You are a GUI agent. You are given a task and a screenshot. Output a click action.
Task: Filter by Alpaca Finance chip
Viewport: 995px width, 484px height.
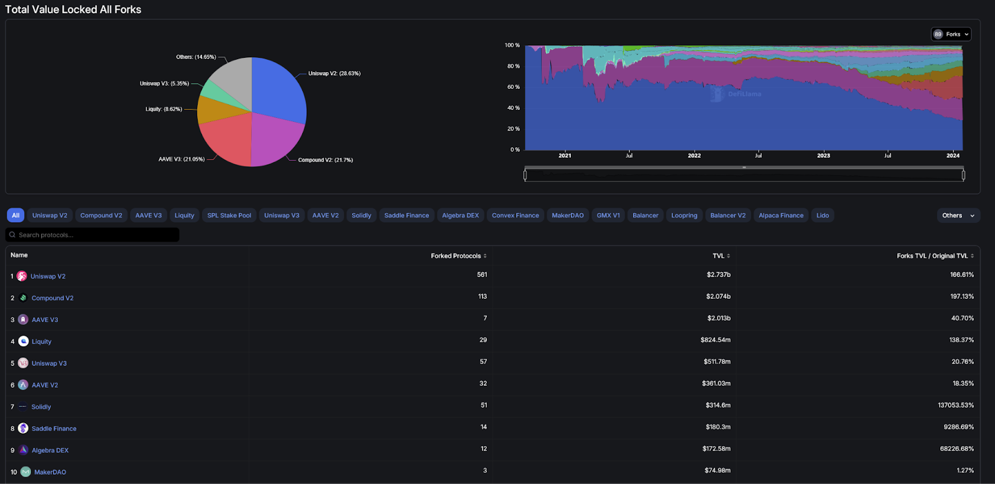pyautogui.click(x=781, y=216)
